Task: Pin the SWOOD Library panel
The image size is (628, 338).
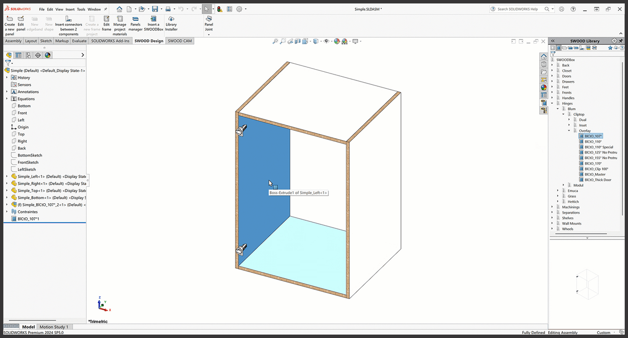Action: (621, 40)
